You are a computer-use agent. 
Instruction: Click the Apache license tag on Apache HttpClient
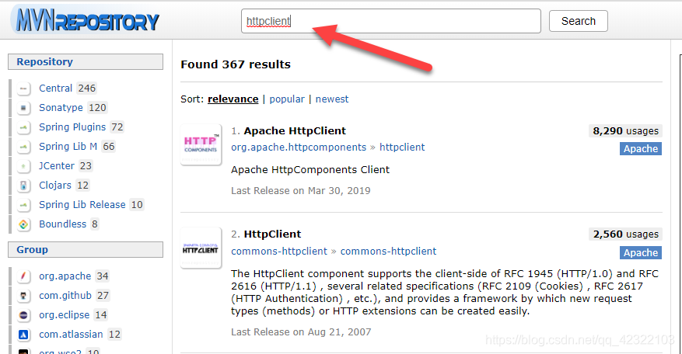pos(641,148)
